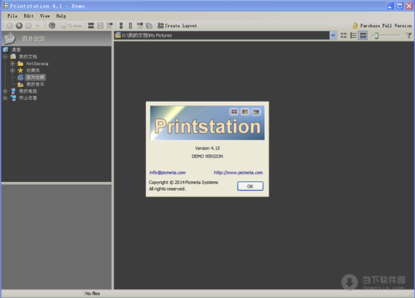Image resolution: width=415 pixels, height=298 pixels.
Task: Click the Create Layout button
Action: 177,26
